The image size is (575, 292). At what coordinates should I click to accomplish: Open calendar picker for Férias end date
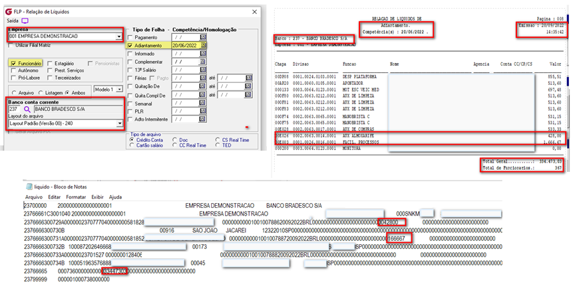249,78
